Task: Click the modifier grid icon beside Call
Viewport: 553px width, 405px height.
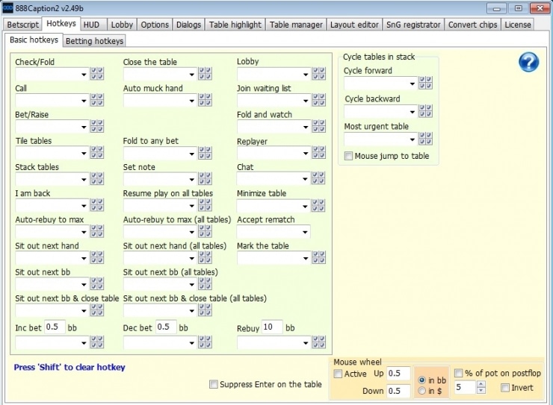Action: pos(97,100)
